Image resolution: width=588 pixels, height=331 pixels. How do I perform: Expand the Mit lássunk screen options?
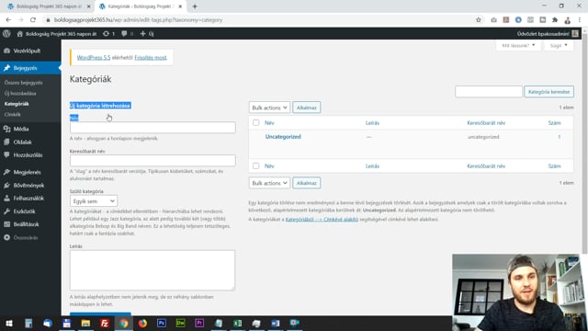coord(518,45)
